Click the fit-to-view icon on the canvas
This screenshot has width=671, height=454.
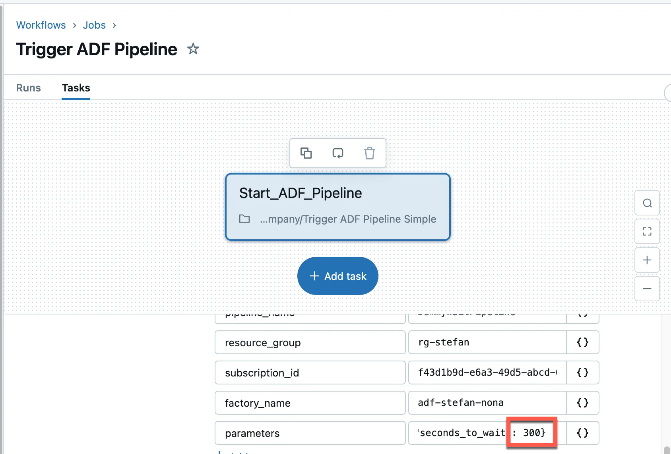pos(647,231)
